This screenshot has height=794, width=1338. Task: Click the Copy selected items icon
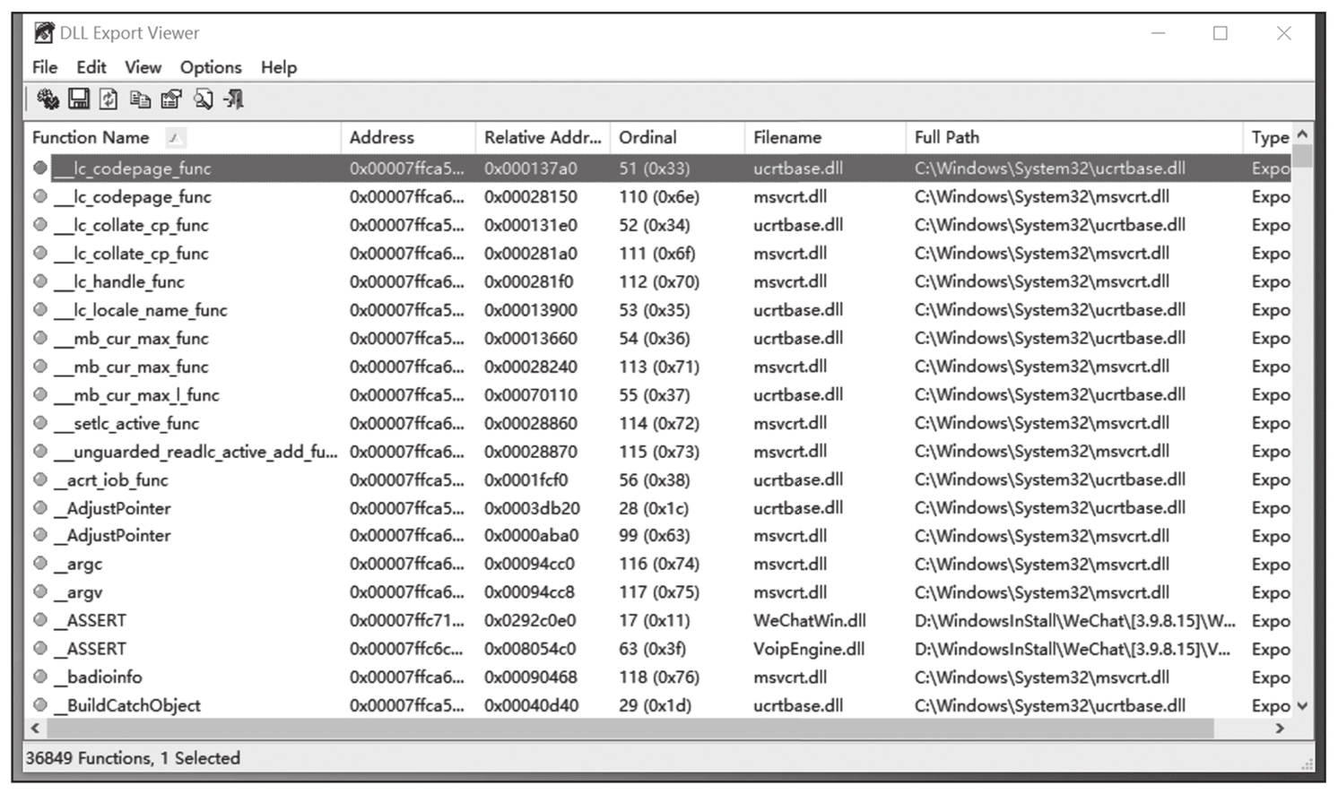coord(140,99)
